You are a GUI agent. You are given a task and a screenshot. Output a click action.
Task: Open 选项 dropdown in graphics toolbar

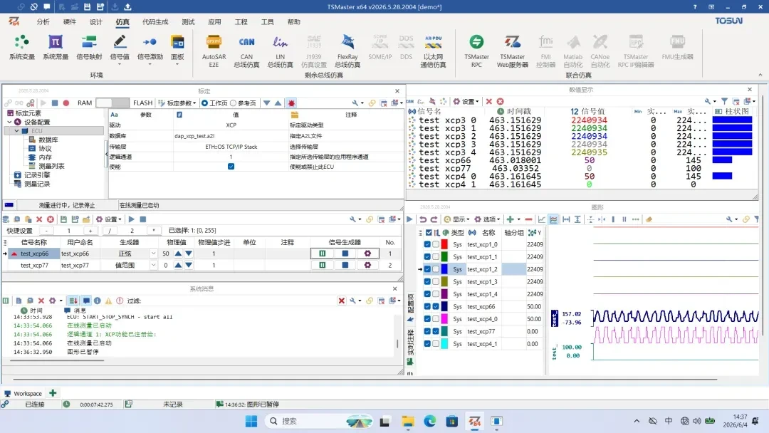[x=487, y=219]
